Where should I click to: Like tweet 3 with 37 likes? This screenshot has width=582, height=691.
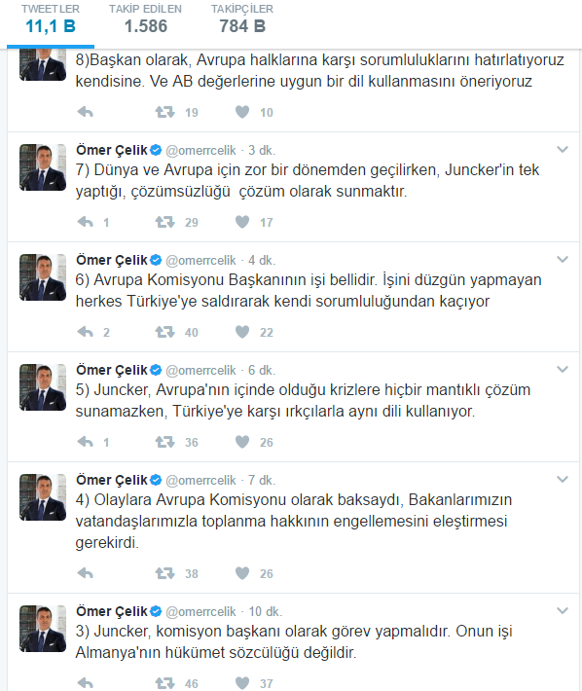pyautogui.click(x=242, y=683)
